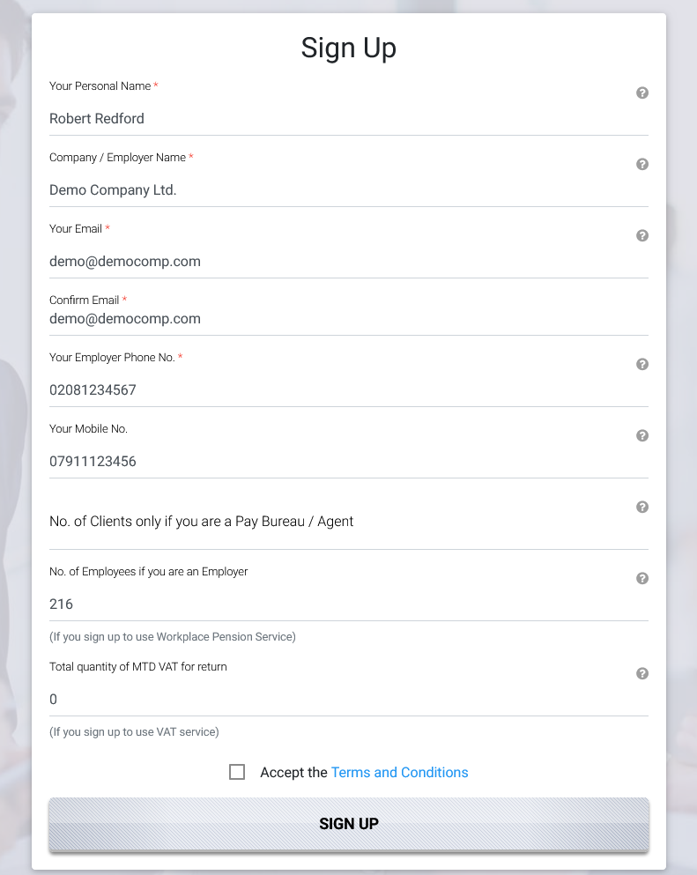Viewport: 697px width, 875px height.
Task: Tick the Accept Terms and Conditions checkbox
Action: pyautogui.click(x=237, y=772)
